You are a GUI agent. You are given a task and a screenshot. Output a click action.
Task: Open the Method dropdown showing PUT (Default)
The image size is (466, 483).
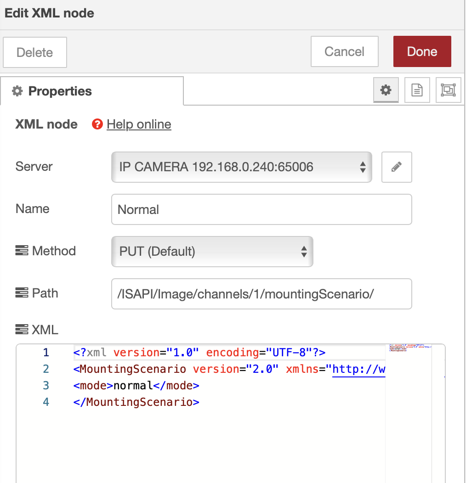tap(212, 252)
